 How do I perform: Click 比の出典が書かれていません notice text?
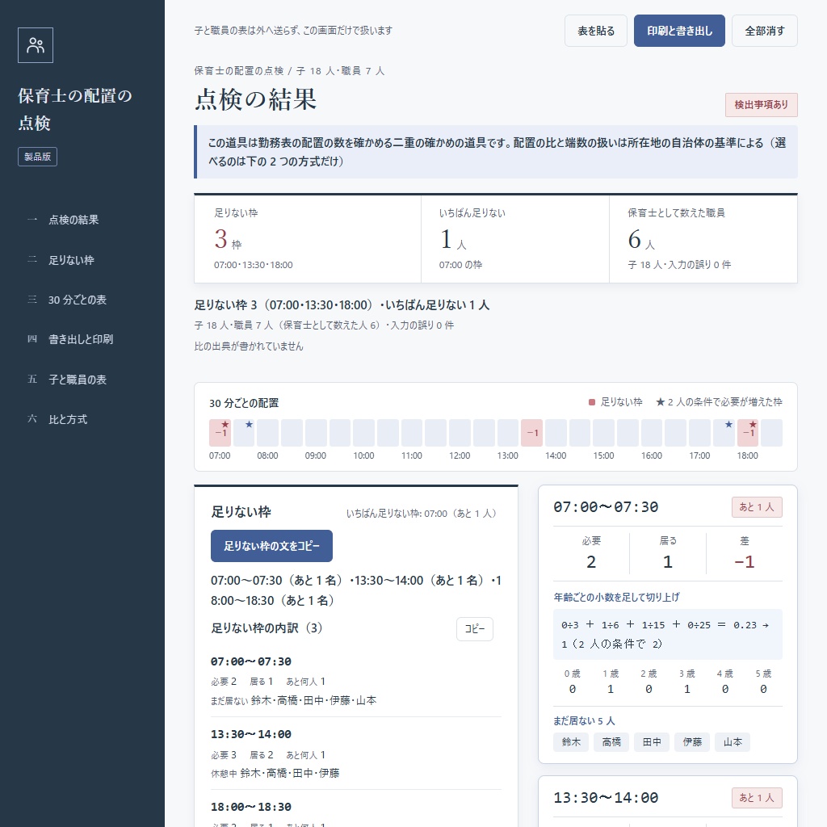[249, 346]
